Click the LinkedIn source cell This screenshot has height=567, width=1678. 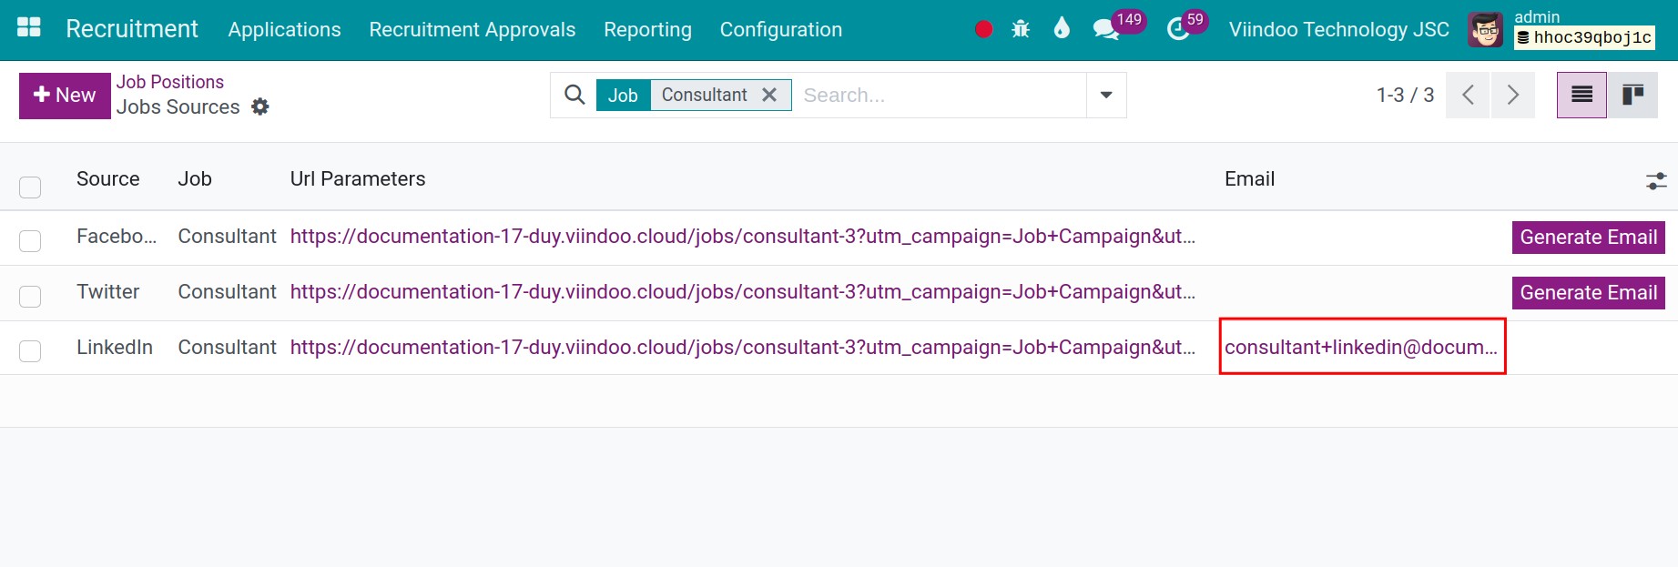coord(115,348)
